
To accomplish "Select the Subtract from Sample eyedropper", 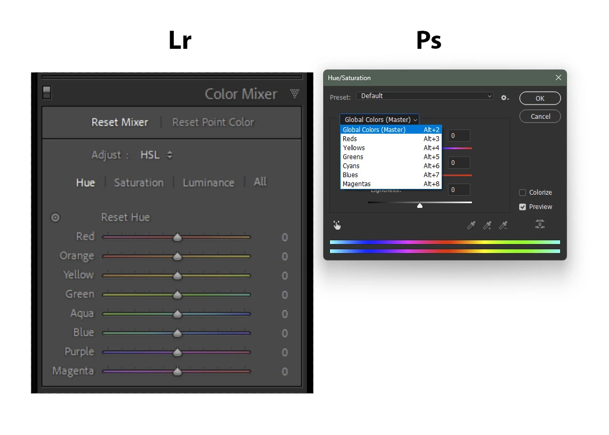I will click(x=503, y=225).
